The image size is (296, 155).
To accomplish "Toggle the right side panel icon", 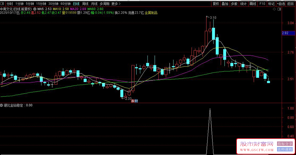I will 279,9.
